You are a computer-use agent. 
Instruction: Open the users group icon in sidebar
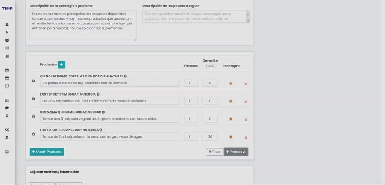(x=7, y=40)
